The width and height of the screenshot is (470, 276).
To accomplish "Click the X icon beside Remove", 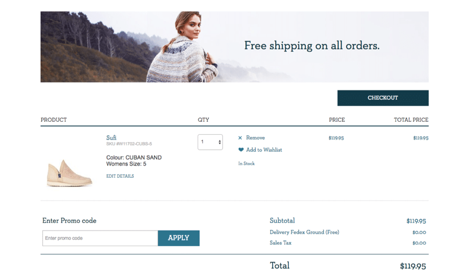I will (240, 138).
